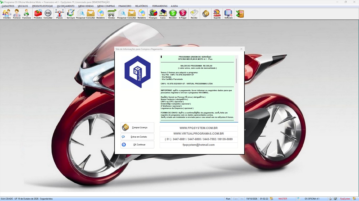Open the PRODUTO/ESTOQUE menu
The width and height of the screenshot is (359, 201).
coord(43,6)
